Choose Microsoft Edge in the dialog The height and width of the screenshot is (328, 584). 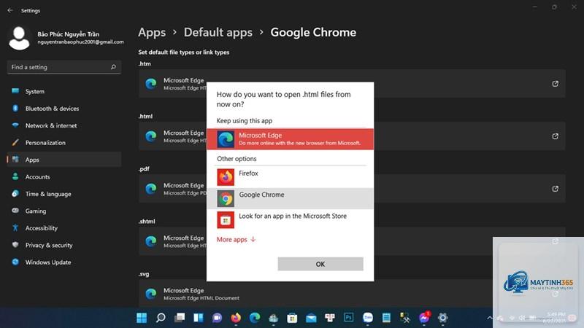290,139
